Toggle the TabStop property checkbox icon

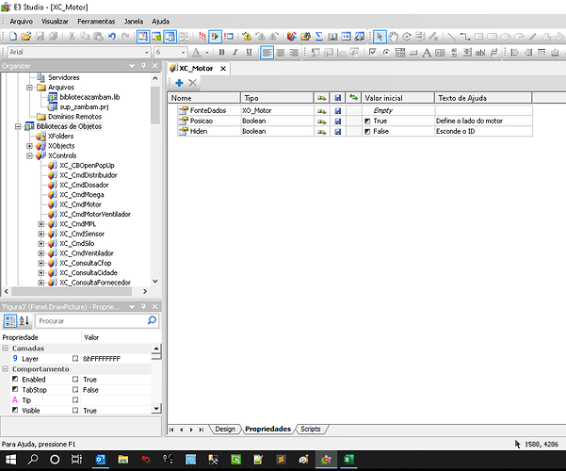15,389
